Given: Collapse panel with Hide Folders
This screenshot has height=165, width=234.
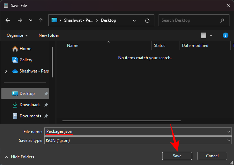Looking at the screenshot, I should (20, 157).
